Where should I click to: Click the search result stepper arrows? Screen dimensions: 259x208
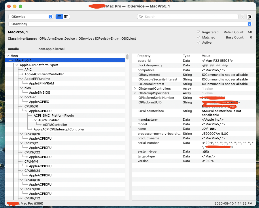242,17
